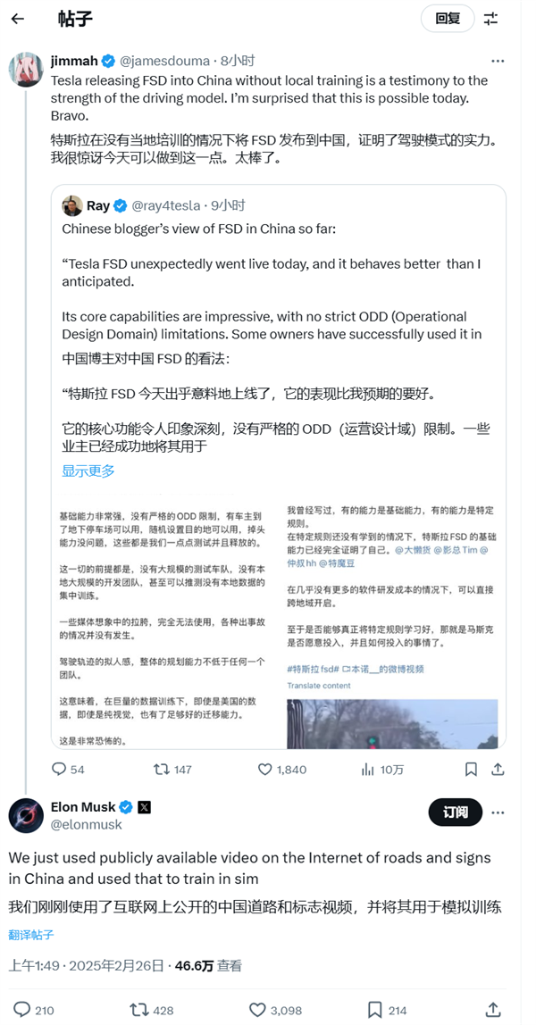Image resolution: width=536 pixels, height=1025 pixels.
Task: Repost Elon Musk's post with 428 reposts
Action: (139, 1010)
